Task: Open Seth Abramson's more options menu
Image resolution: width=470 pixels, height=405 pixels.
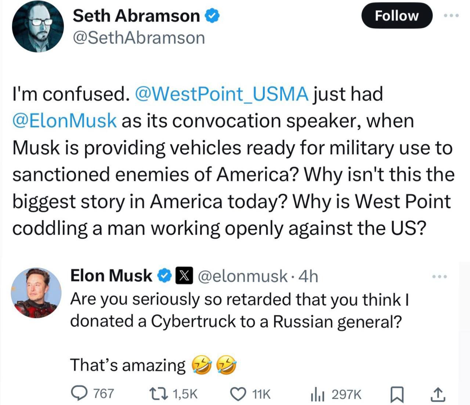Action: click(x=451, y=16)
